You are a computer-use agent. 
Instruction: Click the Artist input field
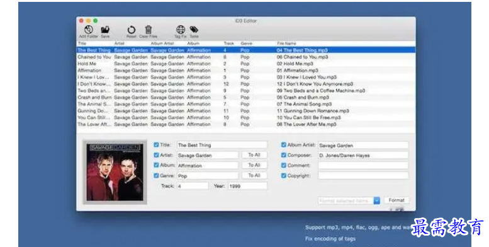(x=208, y=155)
